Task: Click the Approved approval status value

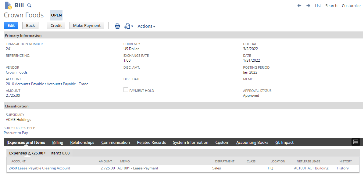Action: (x=251, y=96)
